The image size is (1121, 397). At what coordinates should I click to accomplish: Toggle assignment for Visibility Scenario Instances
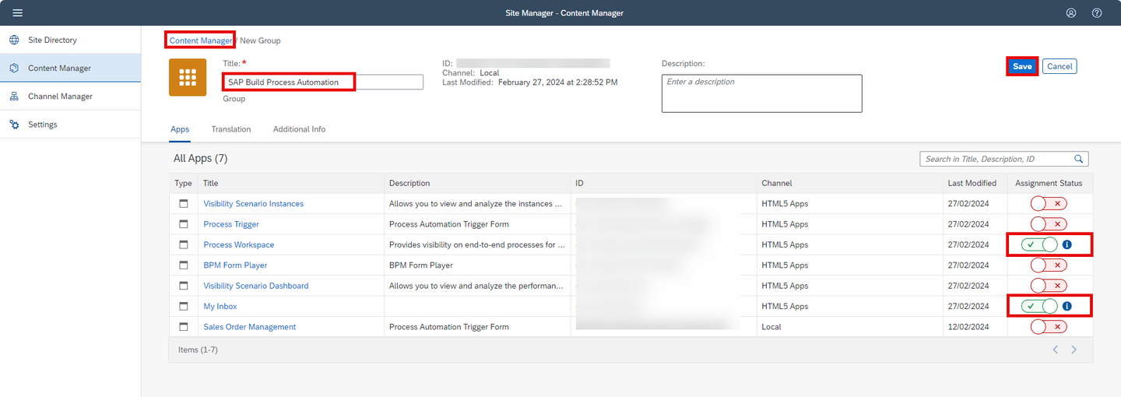point(1049,203)
